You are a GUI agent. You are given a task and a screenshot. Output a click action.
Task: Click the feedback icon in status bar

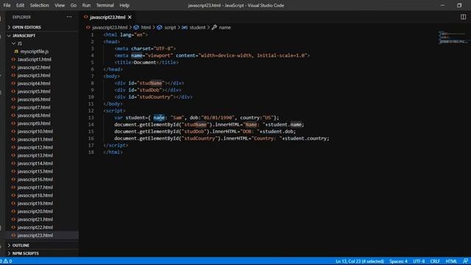point(465,261)
